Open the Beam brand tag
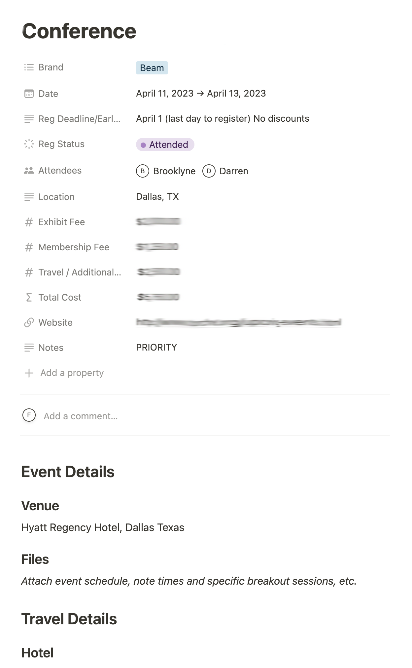This screenshot has width=412, height=668. [152, 68]
